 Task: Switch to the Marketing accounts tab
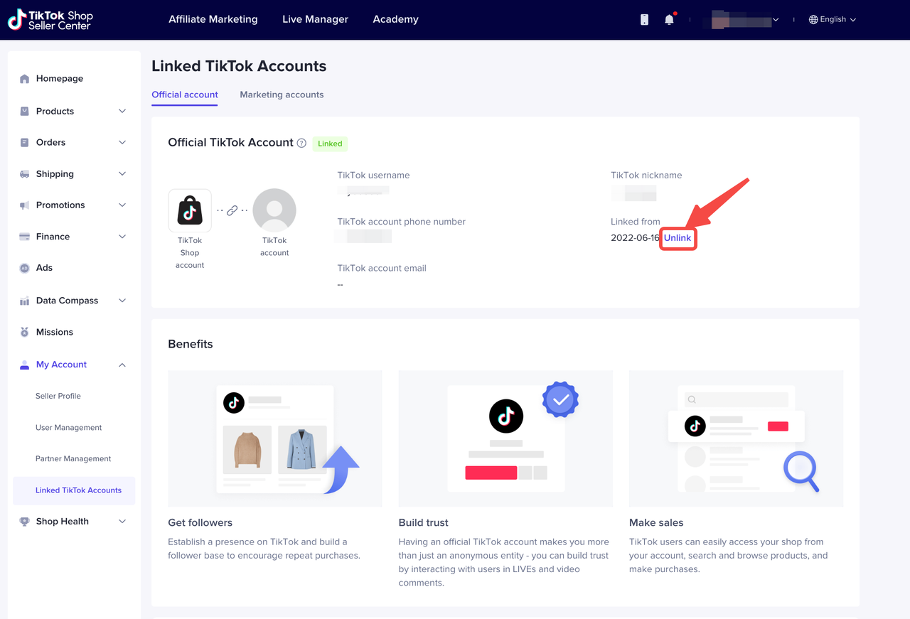282,95
